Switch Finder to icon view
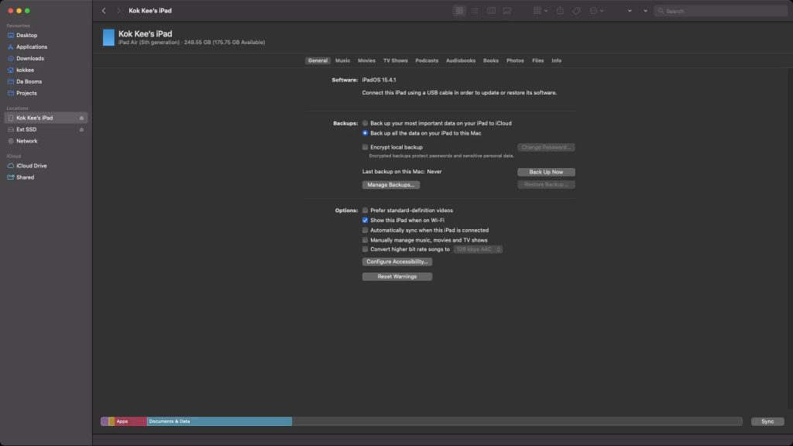The image size is (793, 446). pyautogui.click(x=459, y=11)
